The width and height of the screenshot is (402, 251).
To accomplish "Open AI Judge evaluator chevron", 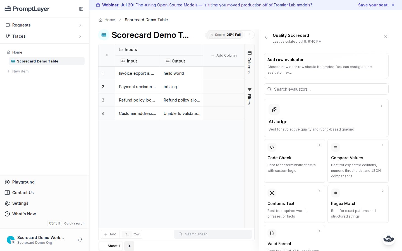I will (x=382, y=106).
